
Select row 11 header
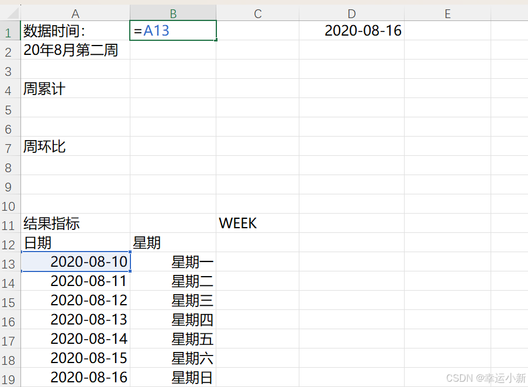tap(10, 223)
